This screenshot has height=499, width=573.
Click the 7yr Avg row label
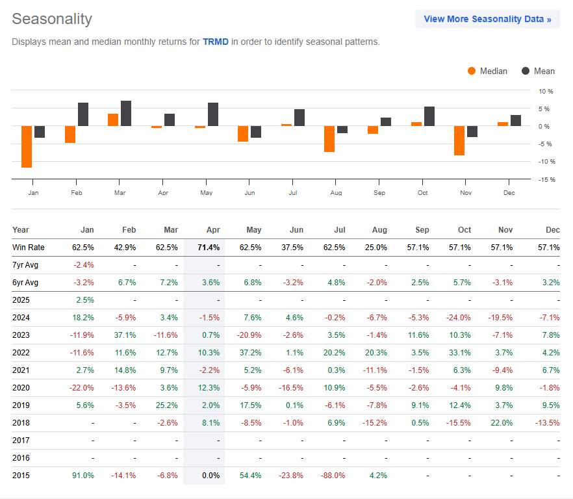(x=27, y=265)
